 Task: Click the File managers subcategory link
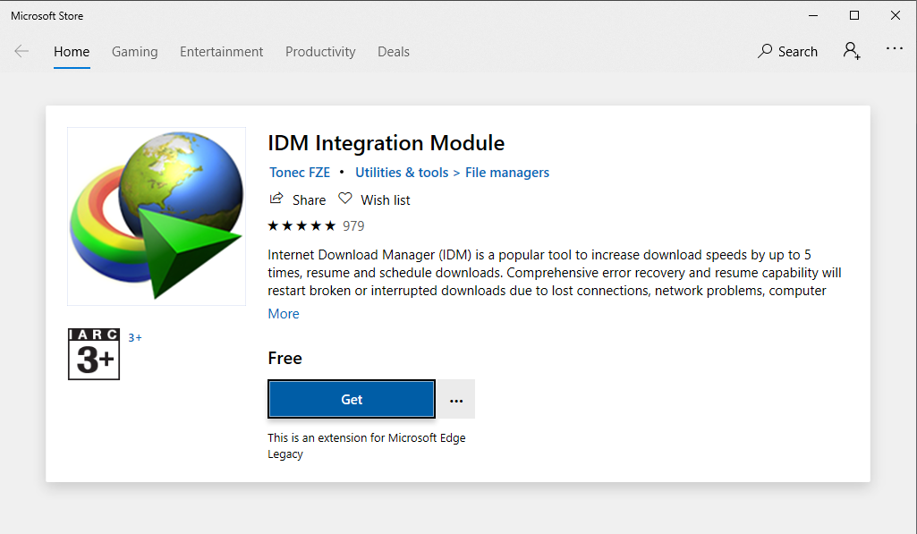point(507,173)
